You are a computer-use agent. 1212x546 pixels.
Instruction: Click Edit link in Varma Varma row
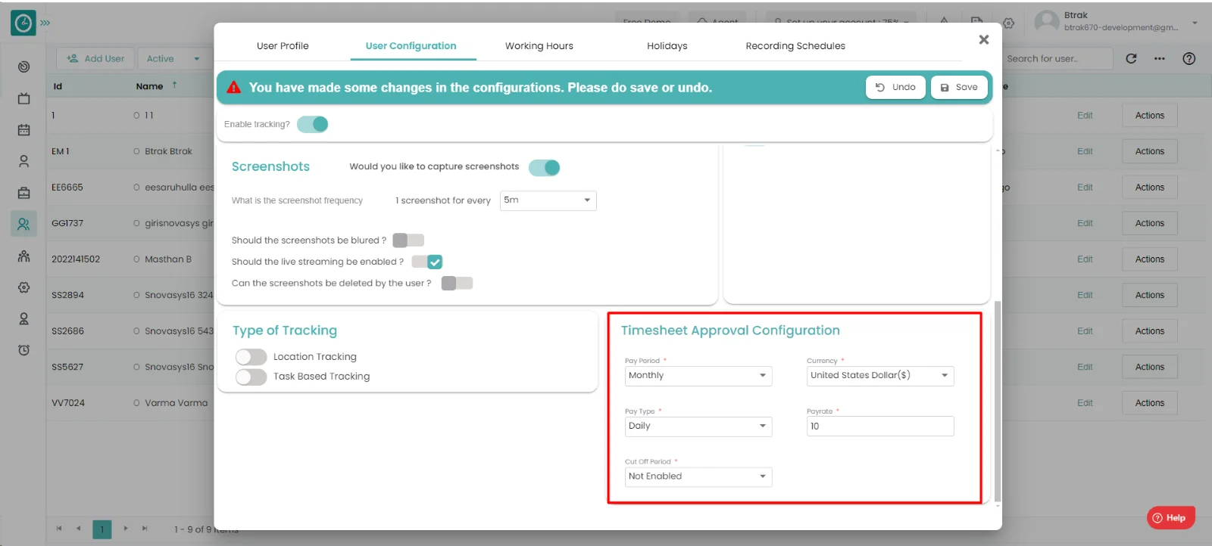click(1085, 403)
